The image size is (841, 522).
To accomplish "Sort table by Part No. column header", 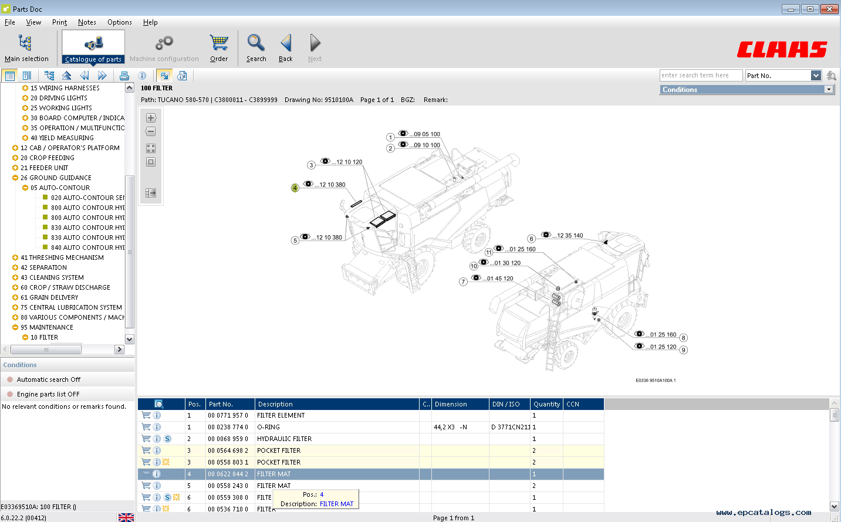I will pos(230,404).
